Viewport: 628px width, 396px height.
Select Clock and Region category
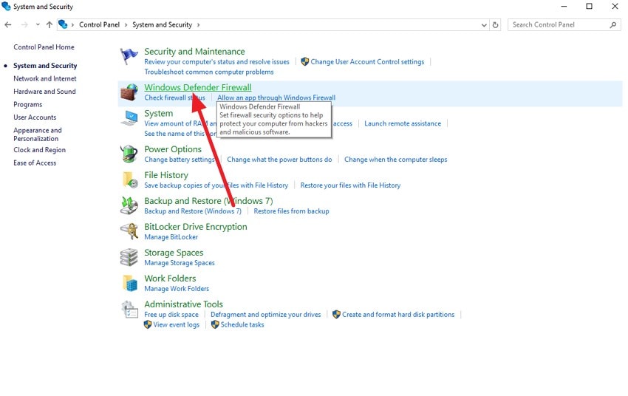tap(39, 150)
